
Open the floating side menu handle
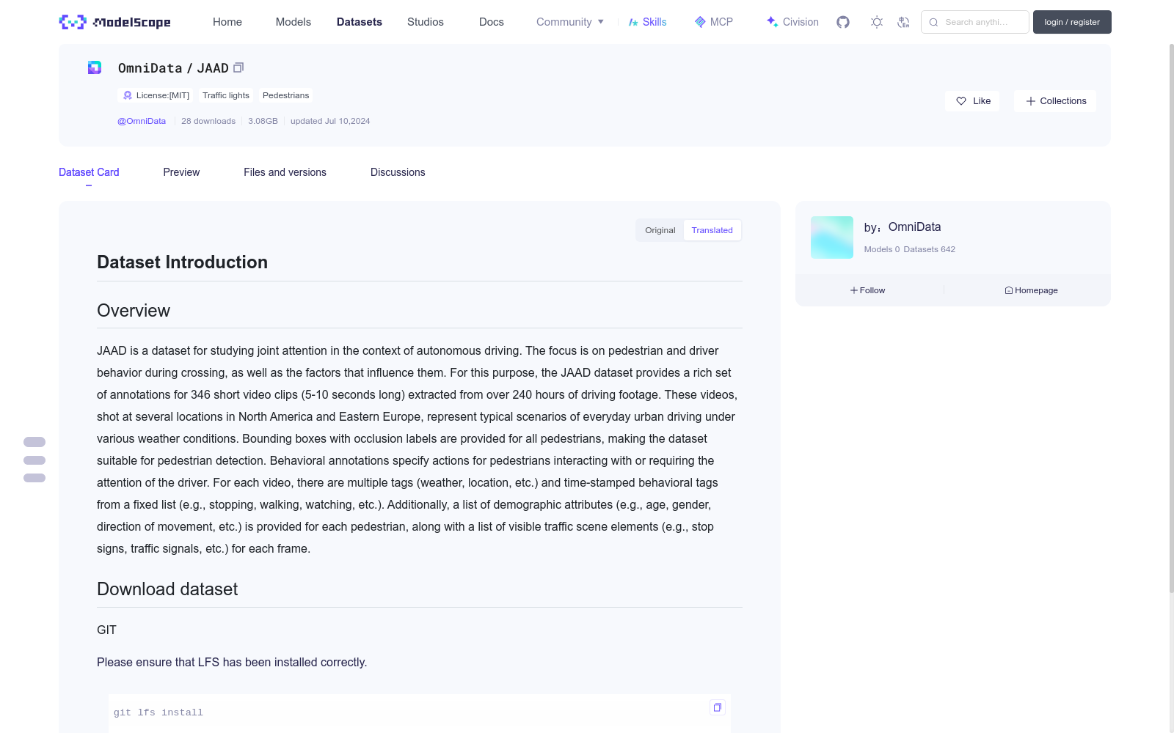pos(34,460)
